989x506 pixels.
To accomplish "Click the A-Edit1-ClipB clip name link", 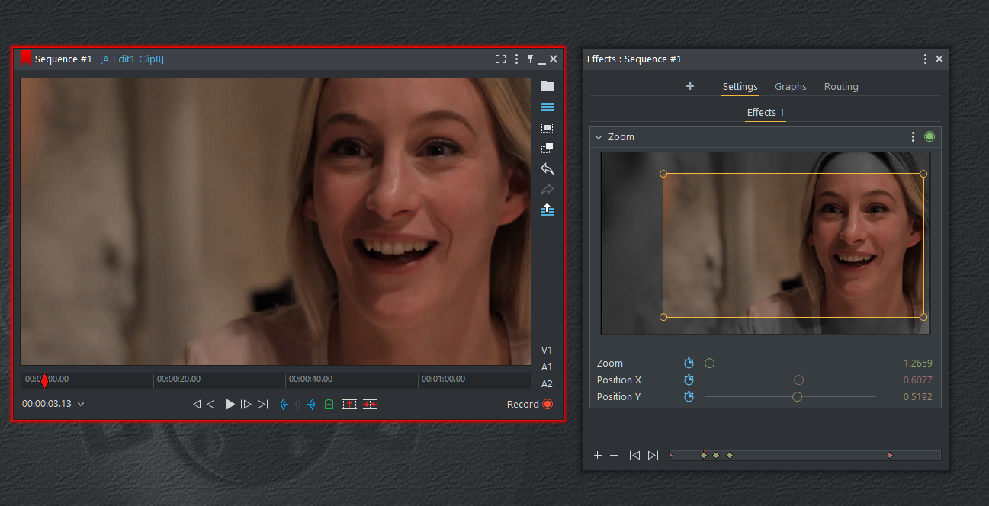I will (x=132, y=59).
